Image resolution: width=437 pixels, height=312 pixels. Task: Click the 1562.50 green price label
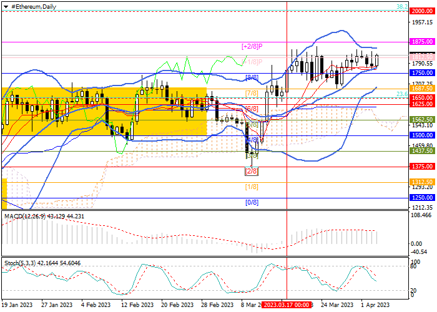422,120
